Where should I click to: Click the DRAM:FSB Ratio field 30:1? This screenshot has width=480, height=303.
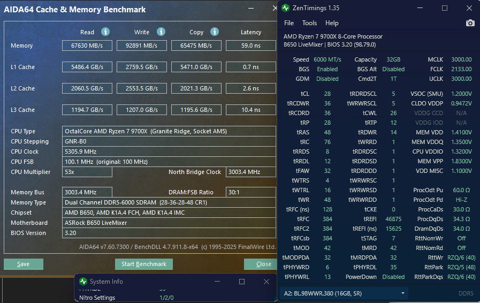pyautogui.click(x=251, y=192)
